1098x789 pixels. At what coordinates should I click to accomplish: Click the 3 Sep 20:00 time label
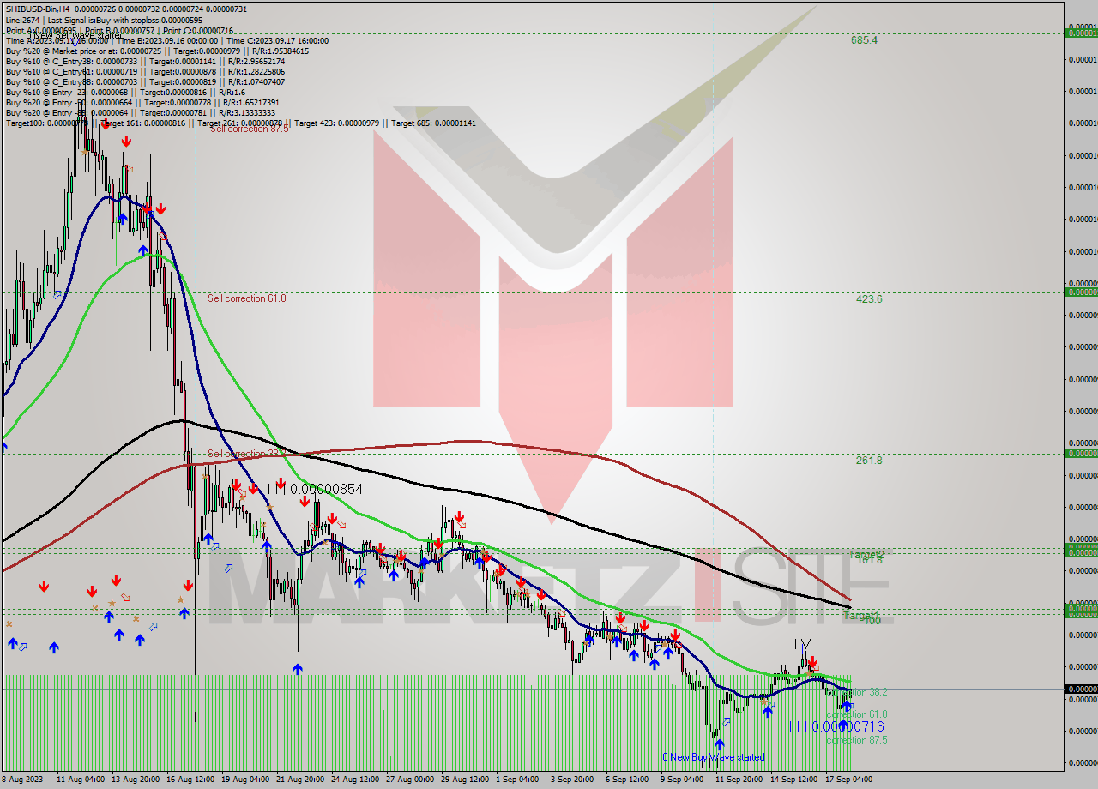click(x=572, y=779)
